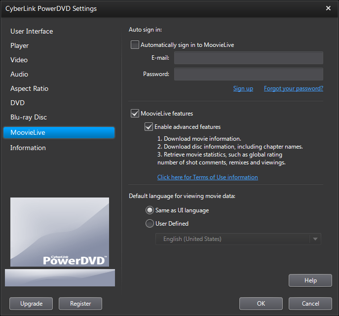339x316 pixels.
Task: Uncheck the MoovieLive features checkbox
Action: click(x=135, y=114)
